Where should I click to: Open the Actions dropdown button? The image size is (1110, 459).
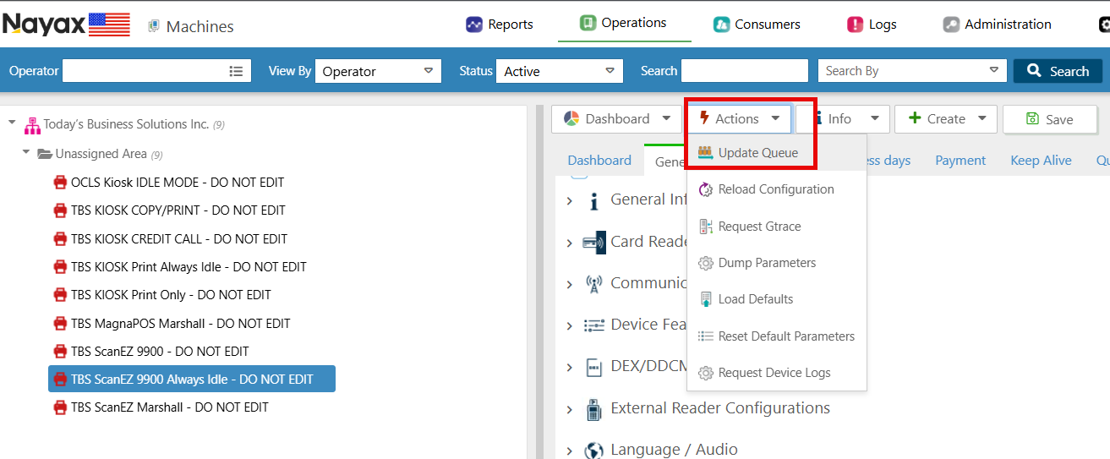coord(737,119)
